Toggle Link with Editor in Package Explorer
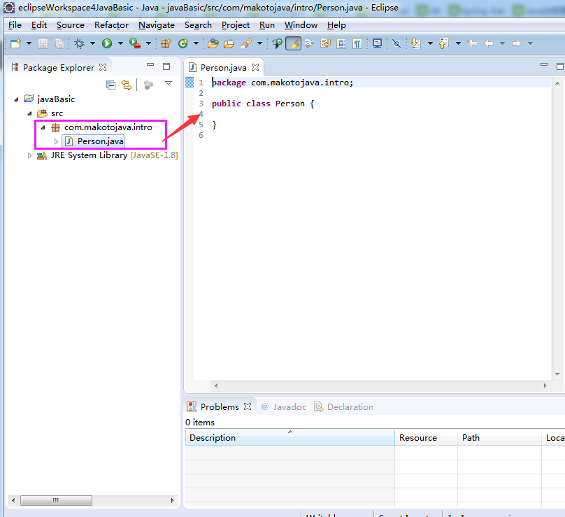Screen dimensions: 565x517 [x=127, y=85]
